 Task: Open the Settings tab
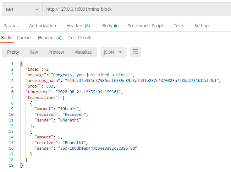coord(202,26)
